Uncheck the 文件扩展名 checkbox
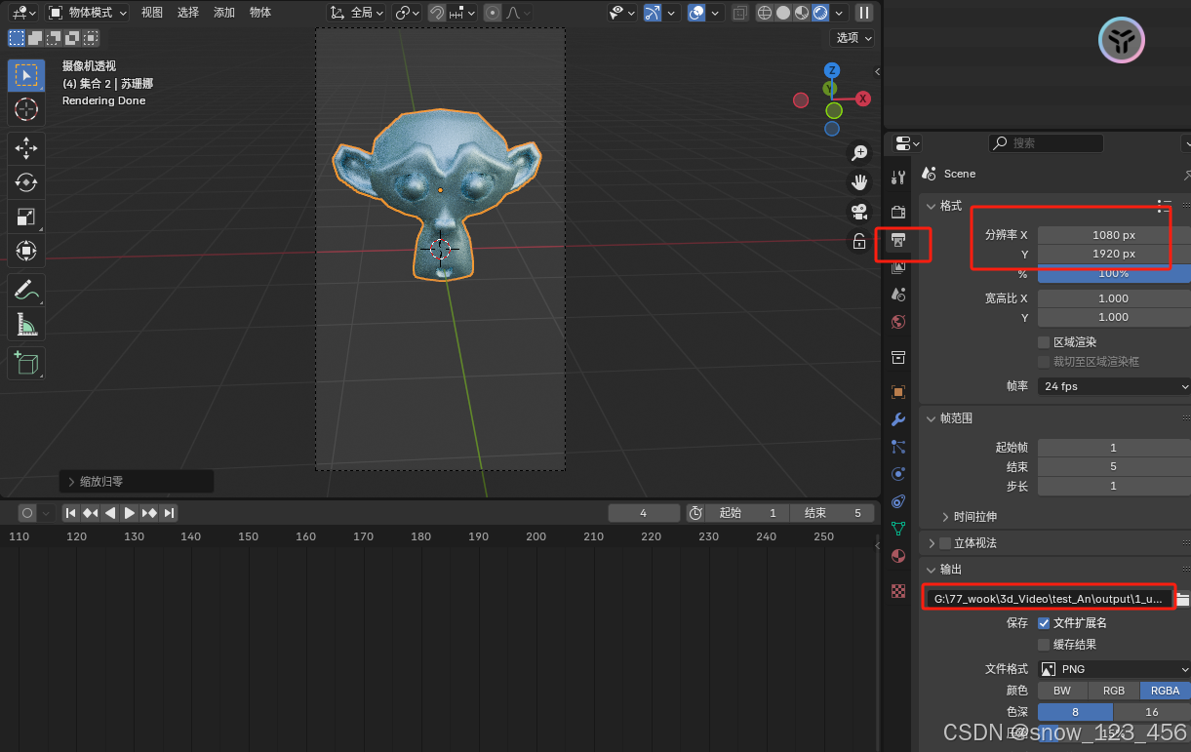The width and height of the screenshot is (1191, 752). 1044,622
